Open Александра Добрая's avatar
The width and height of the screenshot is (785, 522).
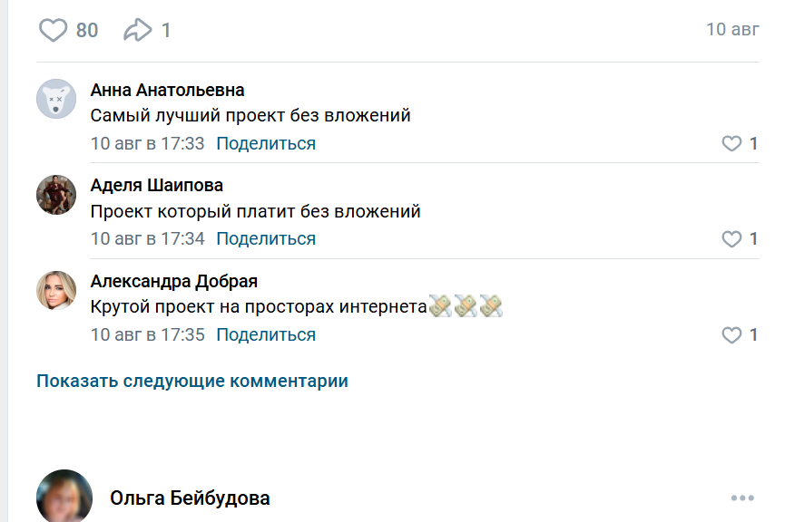[x=56, y=291]
